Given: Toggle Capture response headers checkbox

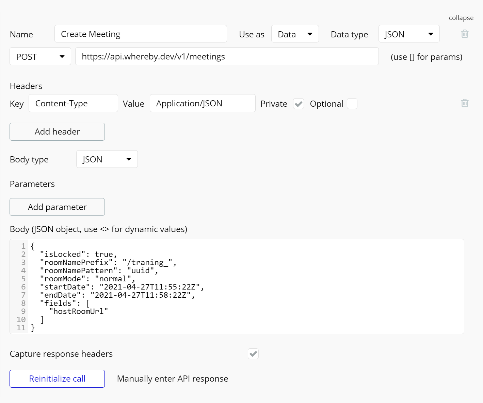Looking at the screenshot, I should pyautogui.click(x=253, y=354).
